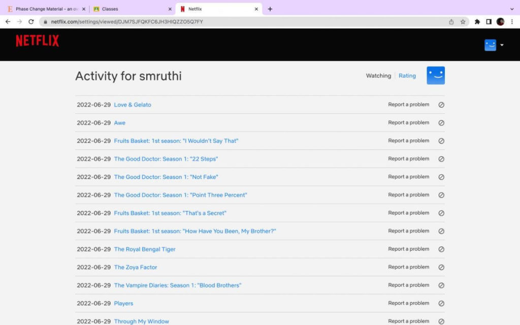Open The Good Doctor "Not Fake" link
Screen dimensions: 520x325
coord(166,177)
